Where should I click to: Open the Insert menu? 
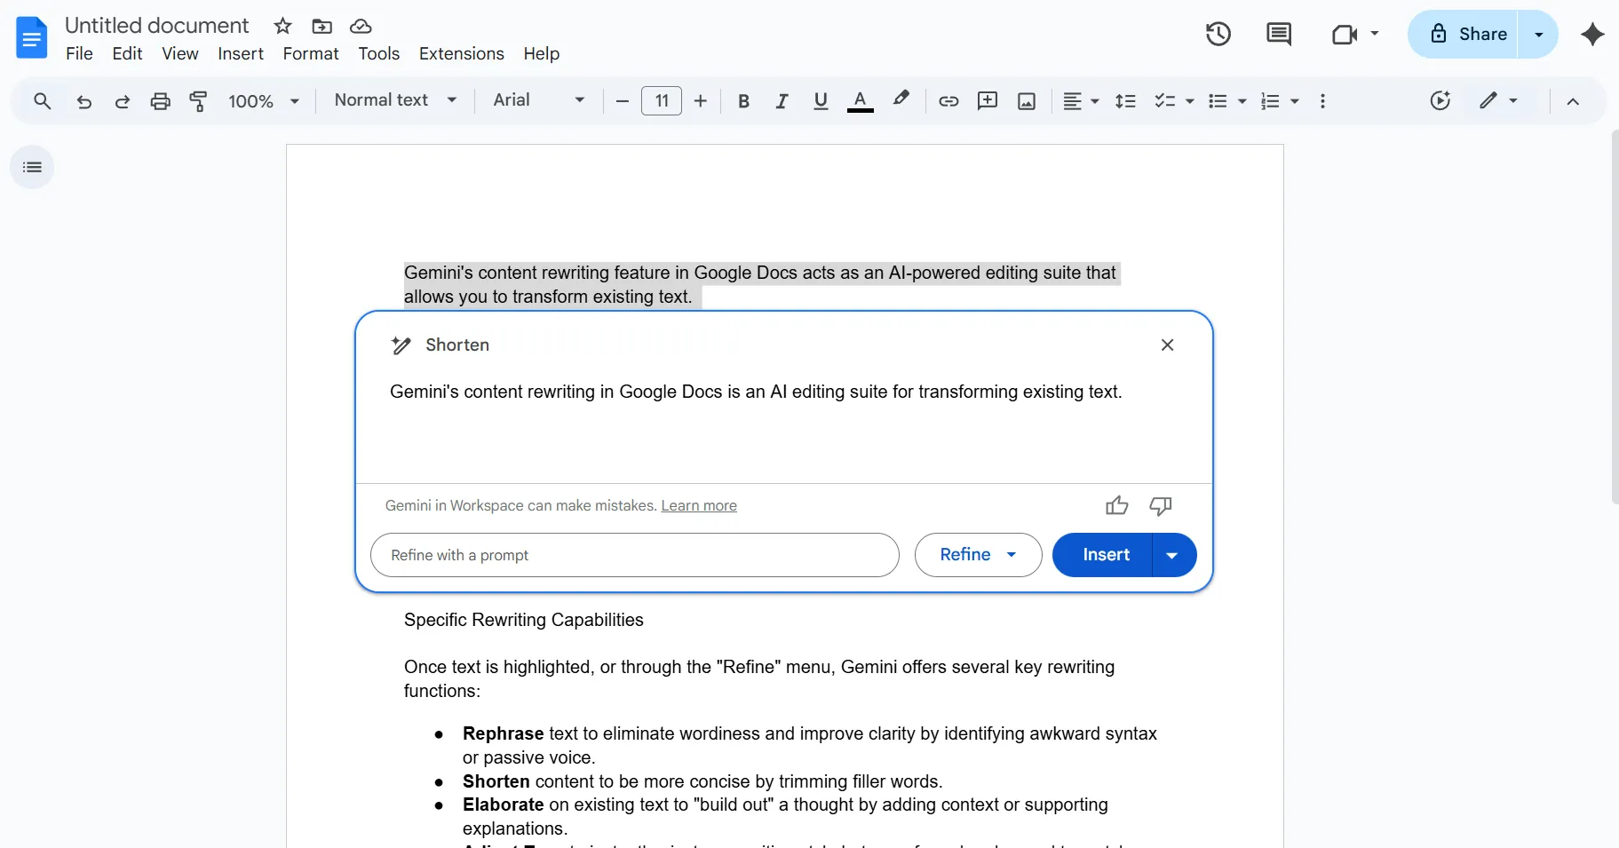241,54
